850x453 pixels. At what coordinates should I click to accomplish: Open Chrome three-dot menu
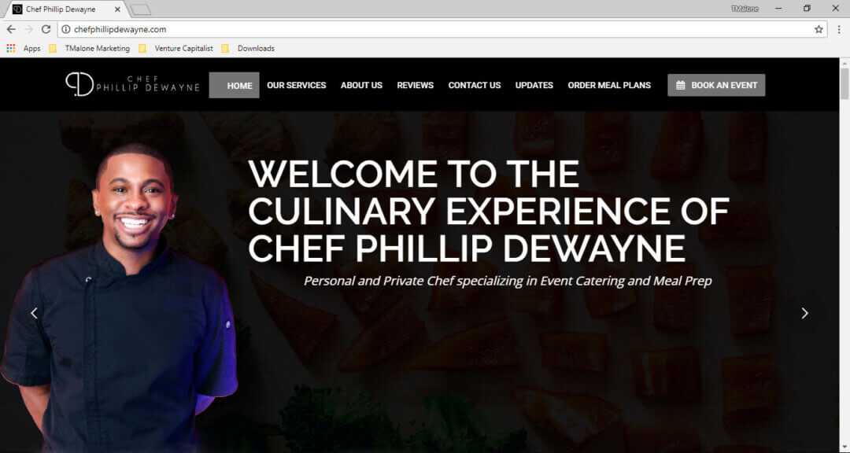pyautogui.click(x=839, y=29)
